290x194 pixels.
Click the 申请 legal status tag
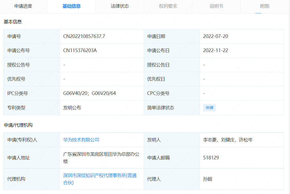pyautogui.click(x=209, y=108)
